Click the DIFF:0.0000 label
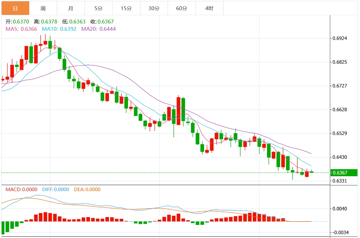Image resolution: width=360 pixels, height=238 pixels. tap(55, 189)
